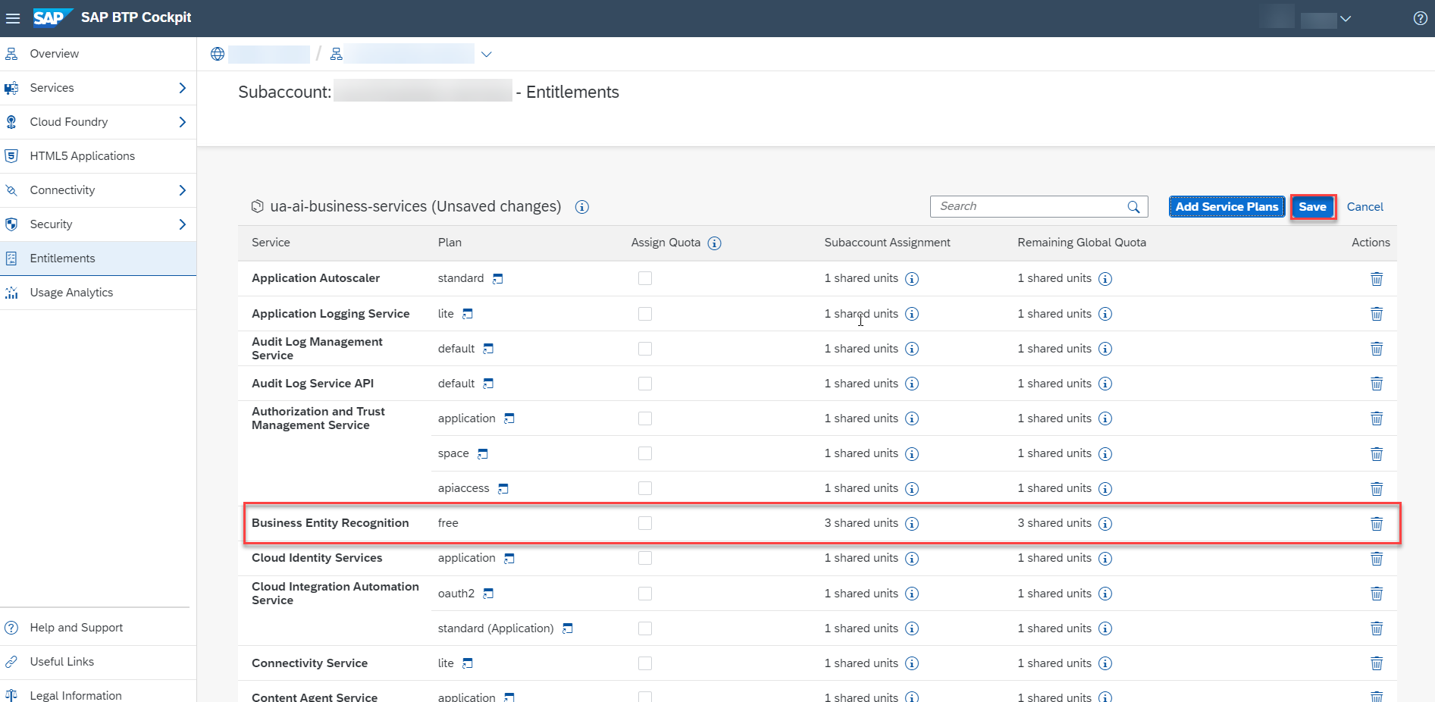1435x702 pixels.
Task: Open Overview in the side navigation
Action: pyautogui.click(x=99, y=54)
